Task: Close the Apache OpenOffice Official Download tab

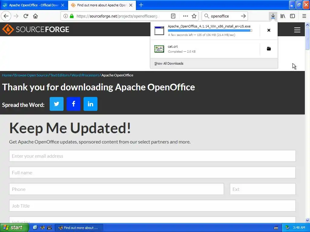Action: coord(63,5)
